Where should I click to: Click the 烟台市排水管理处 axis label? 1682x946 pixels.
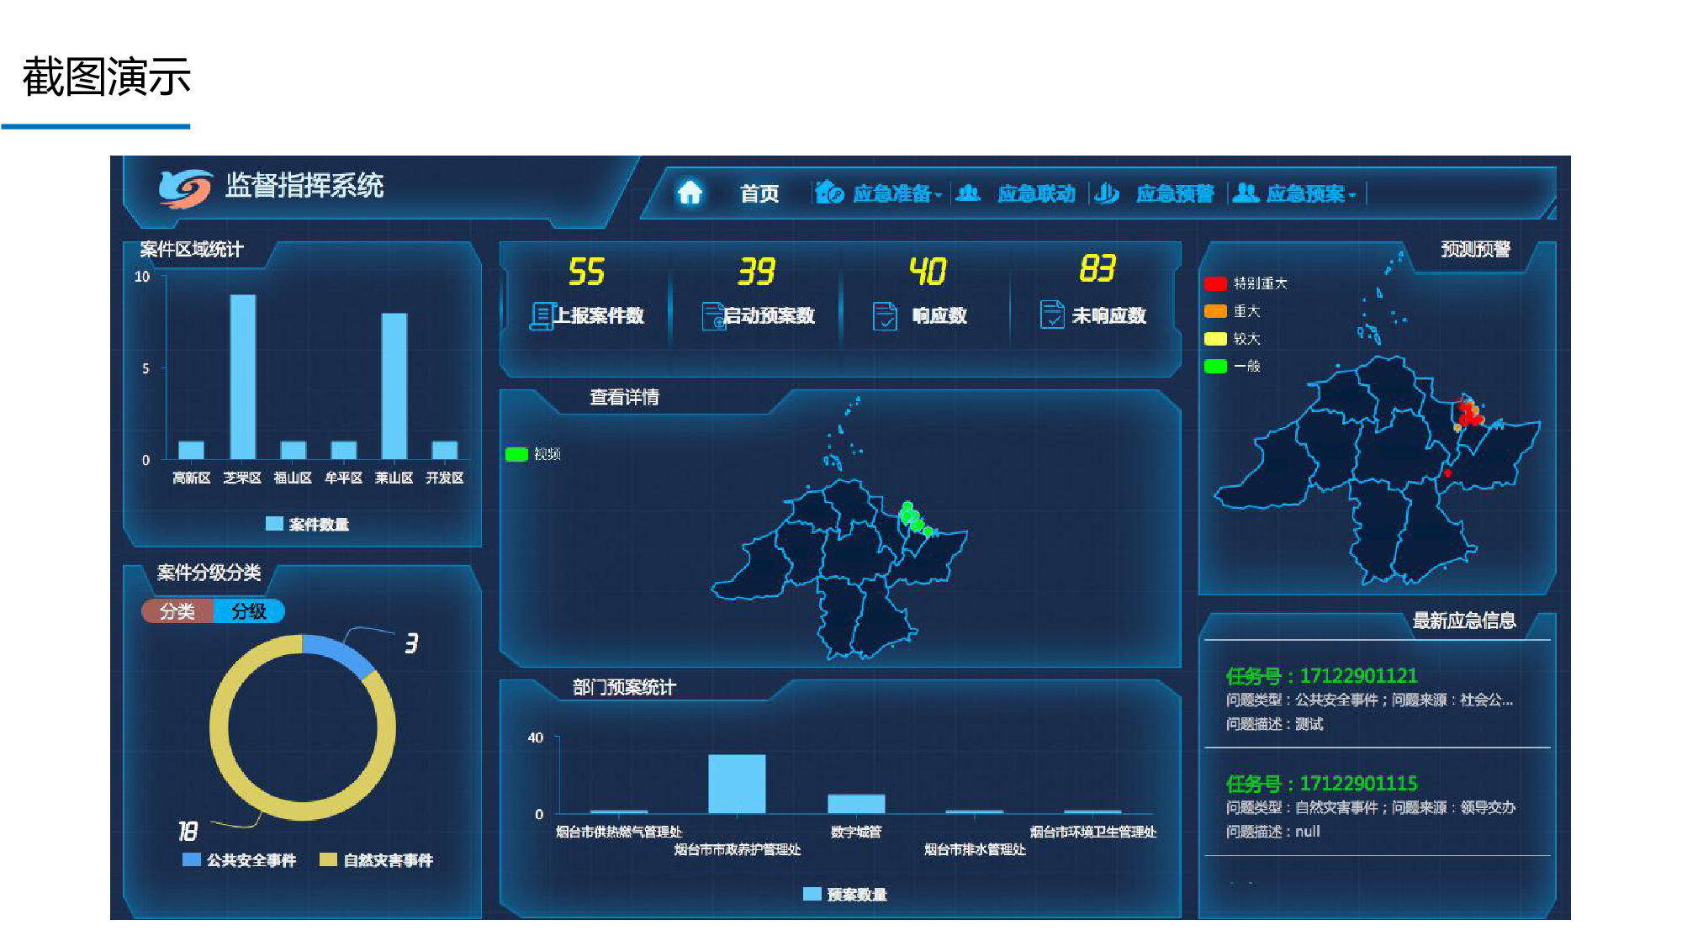tap(975, 849)
